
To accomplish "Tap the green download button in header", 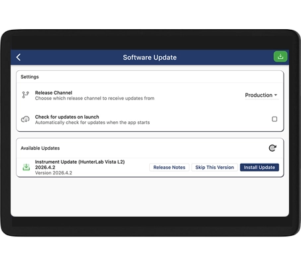I will point(280,56).
